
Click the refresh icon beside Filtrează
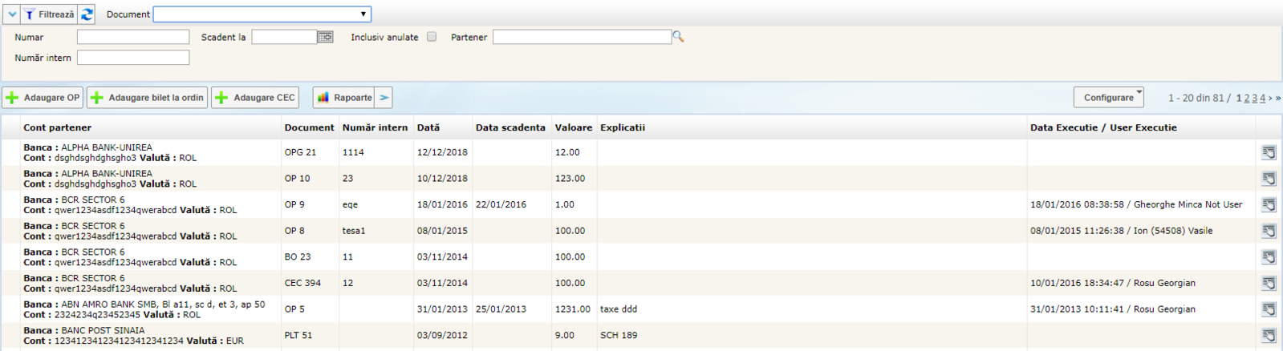pos(87,14)
